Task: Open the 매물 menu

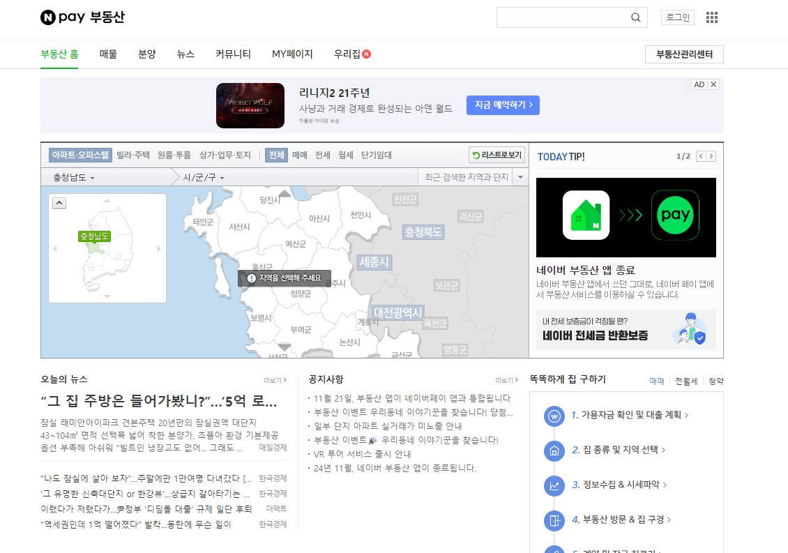Action: tap(108, 54)
